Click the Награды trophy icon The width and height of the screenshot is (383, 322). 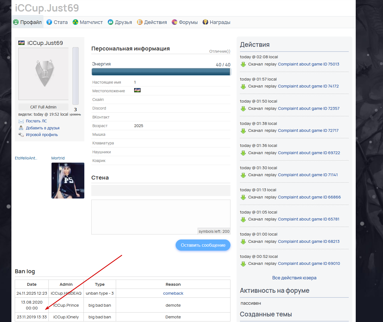pos(205,22)
